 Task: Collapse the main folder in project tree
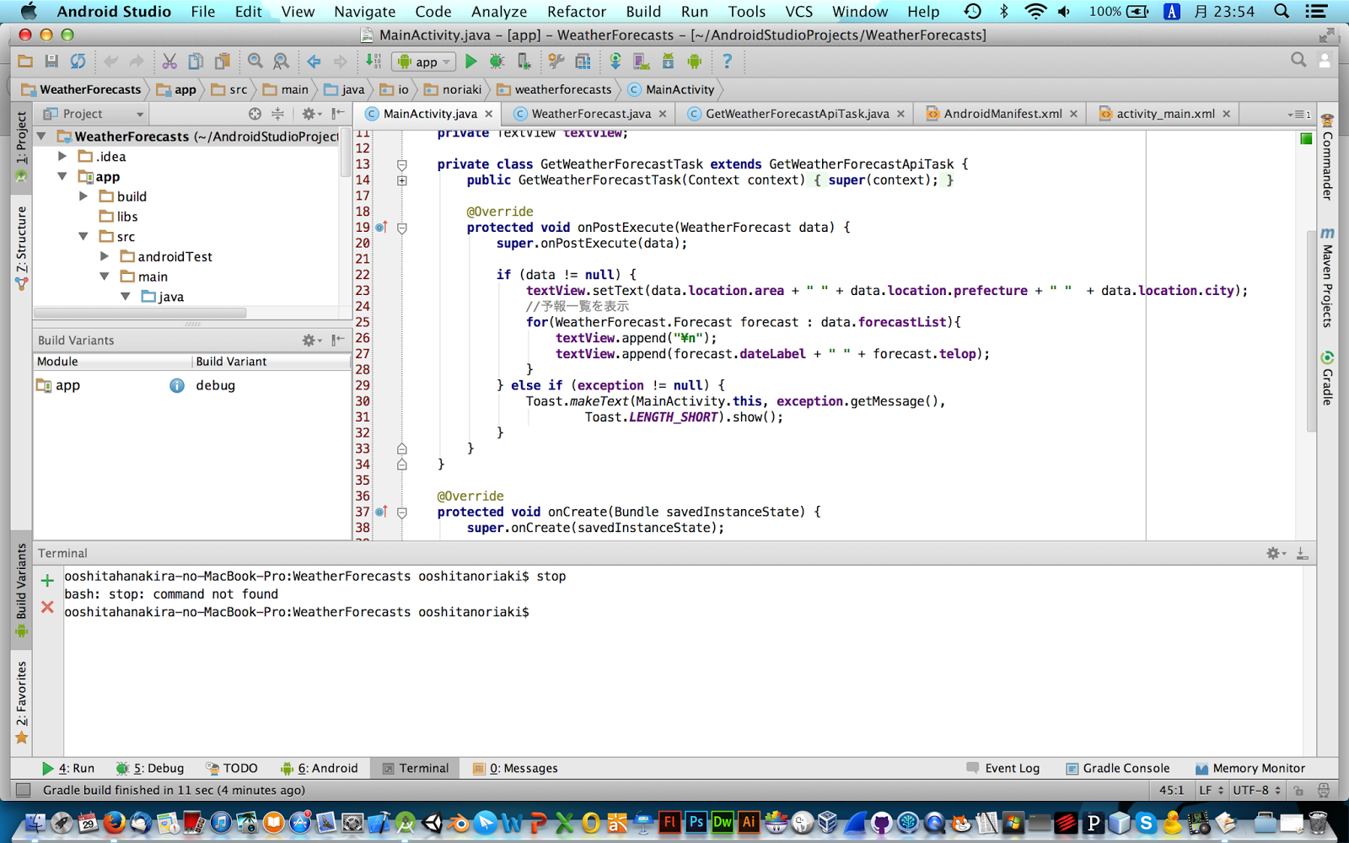[105, 277]
